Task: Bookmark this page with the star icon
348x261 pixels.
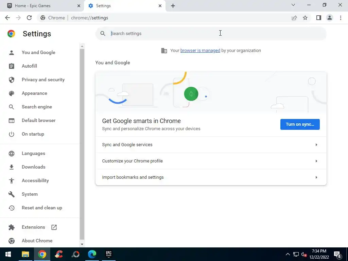Action: 305,18
